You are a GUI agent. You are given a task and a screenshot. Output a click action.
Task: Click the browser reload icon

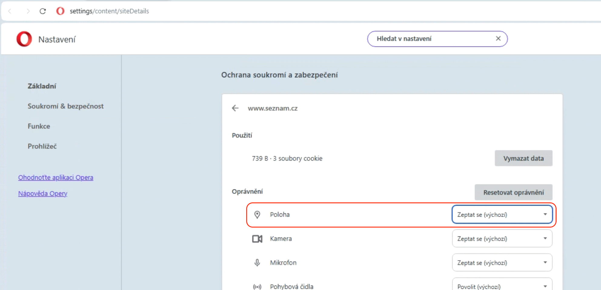pos(43,11)
